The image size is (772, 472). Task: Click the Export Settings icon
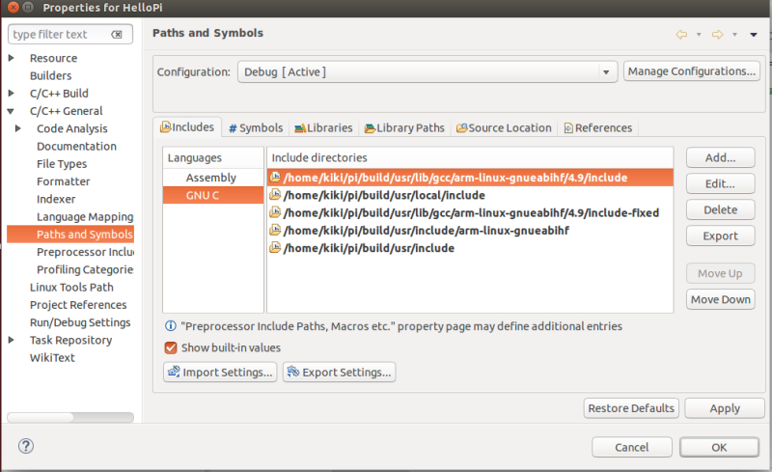pos(293,372)
